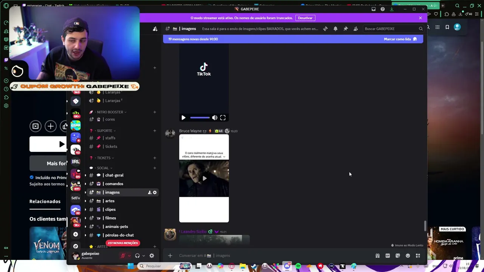Click Marcar como lida button
Image resolution: width=484 pixels, height=272 pixels.
400,39
